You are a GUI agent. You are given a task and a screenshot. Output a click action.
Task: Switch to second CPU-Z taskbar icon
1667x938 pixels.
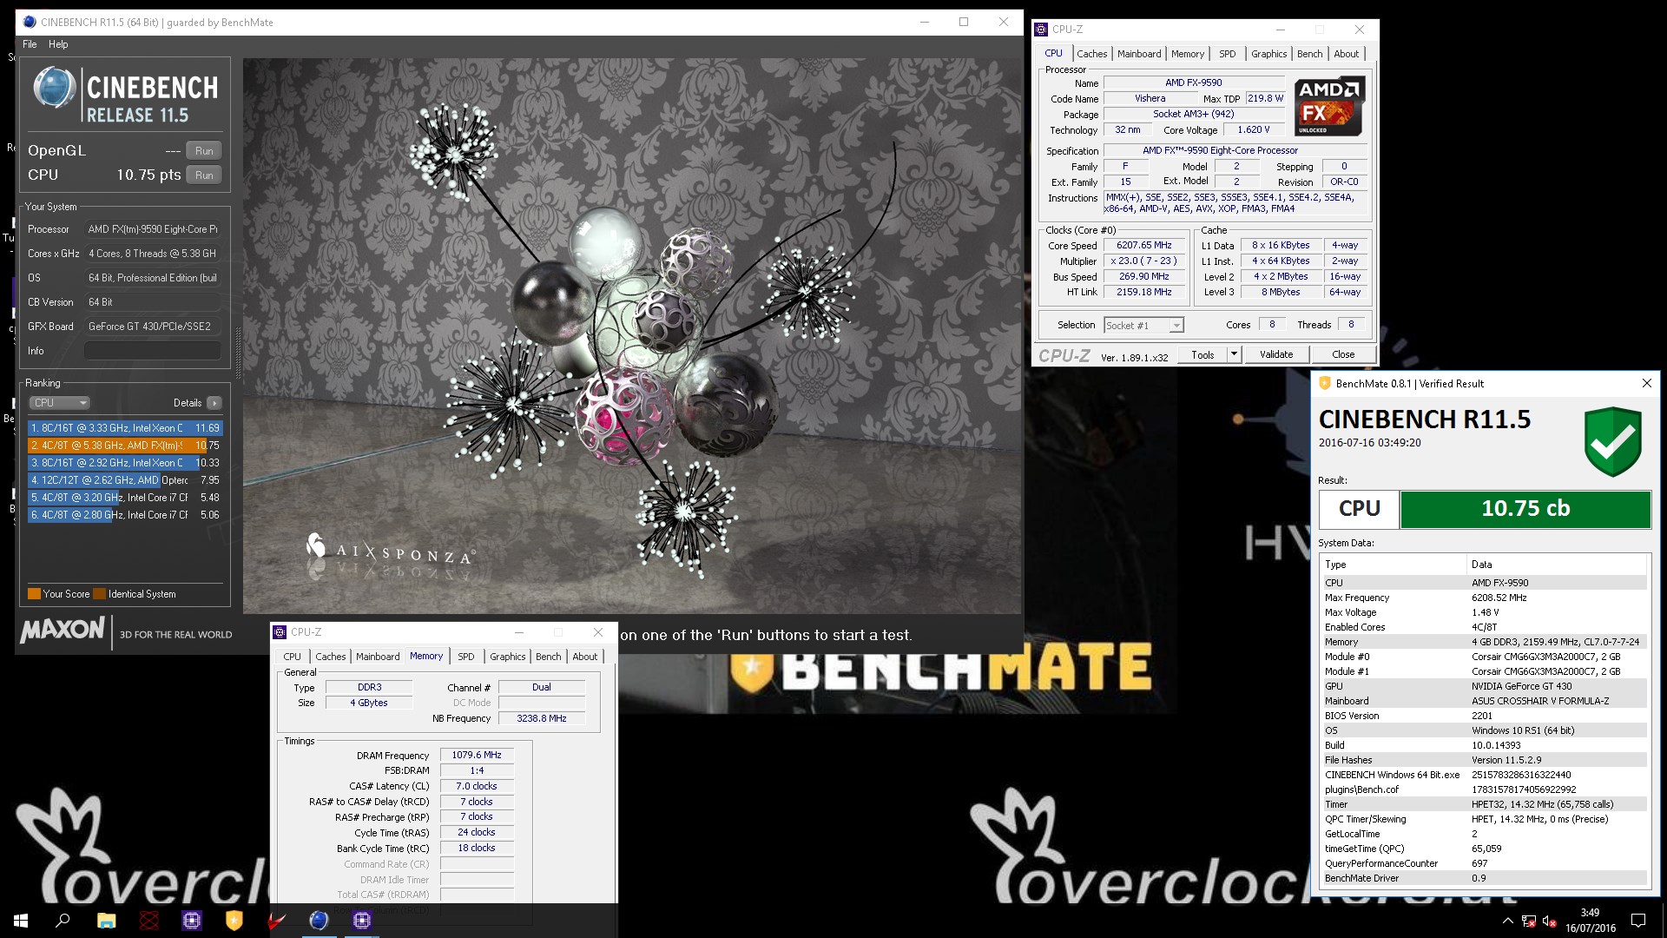tap(362, 921)
